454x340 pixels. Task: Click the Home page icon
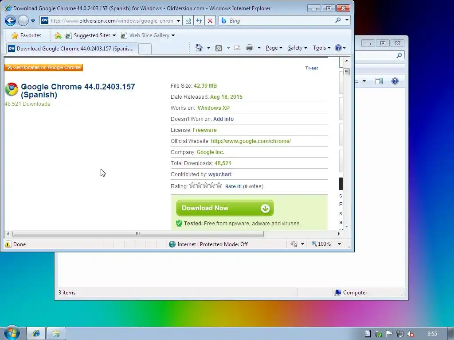[x=199, y=48]
